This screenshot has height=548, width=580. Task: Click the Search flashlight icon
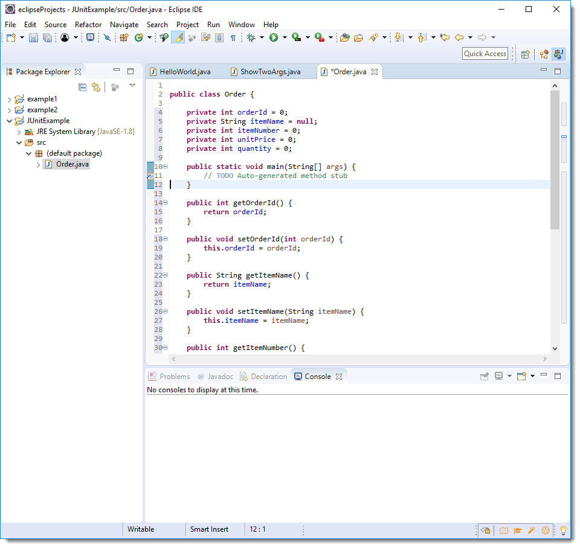point(374,37)
